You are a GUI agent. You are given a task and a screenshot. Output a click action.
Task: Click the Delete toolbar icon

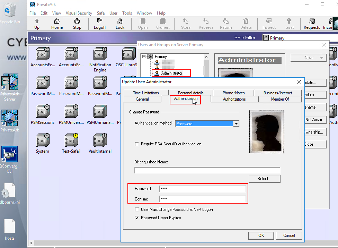246,24
